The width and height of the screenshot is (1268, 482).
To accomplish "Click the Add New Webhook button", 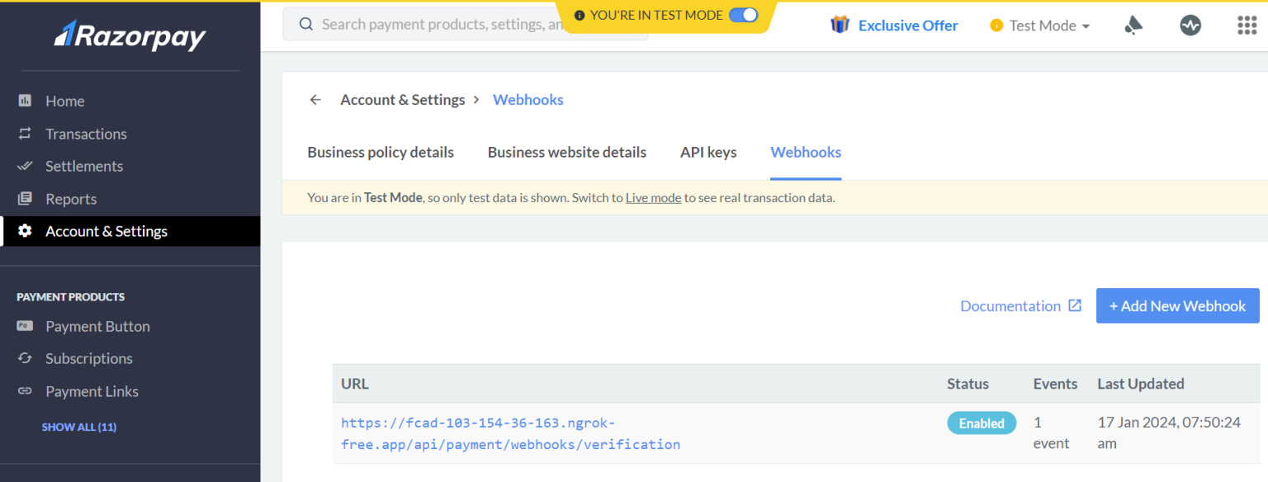I will pos(1177,305).
